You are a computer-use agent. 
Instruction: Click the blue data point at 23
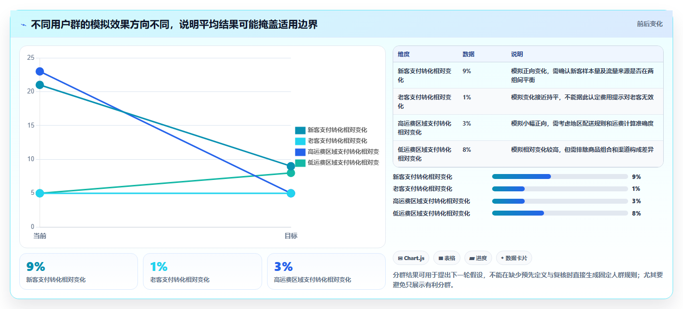pyautogui.click(x=40, y=71)
